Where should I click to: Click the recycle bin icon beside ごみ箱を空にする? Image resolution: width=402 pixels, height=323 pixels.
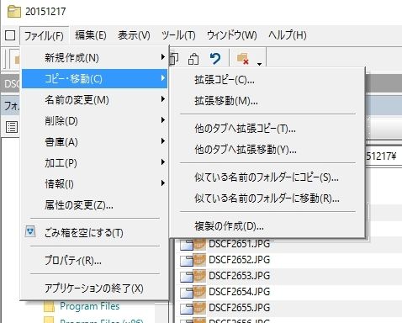coord(30,232)
